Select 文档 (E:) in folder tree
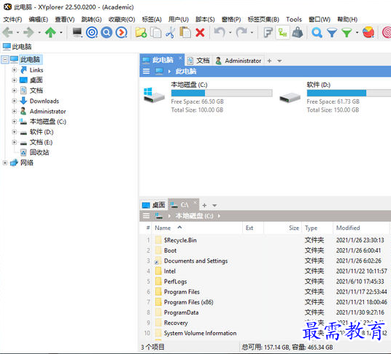 click(x=41, y=142)
